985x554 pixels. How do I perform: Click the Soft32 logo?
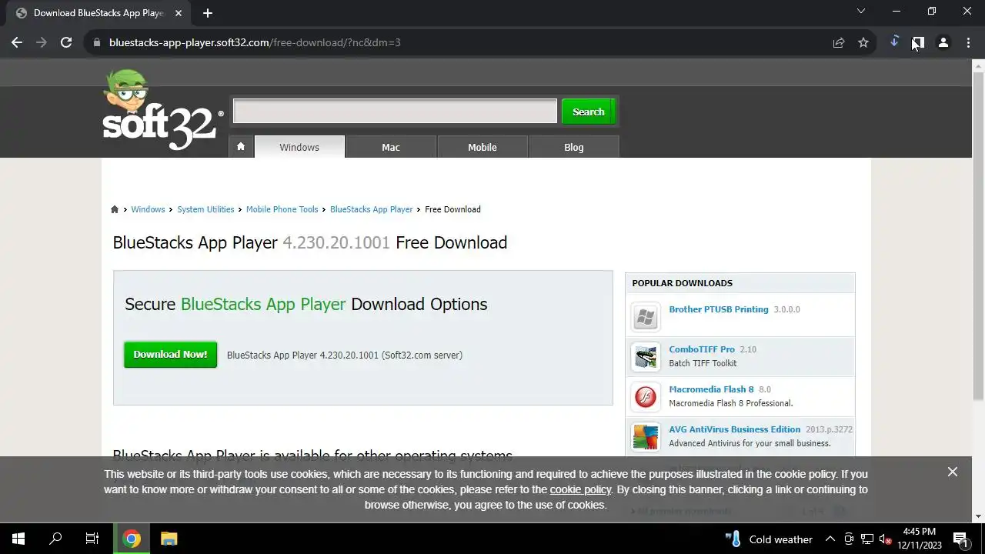pyautogui.click(x=162, y=110)
